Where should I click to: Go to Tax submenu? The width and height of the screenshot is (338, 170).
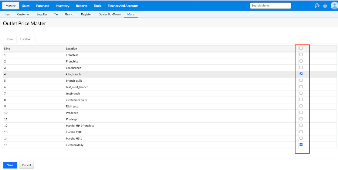tap(56, 15)
